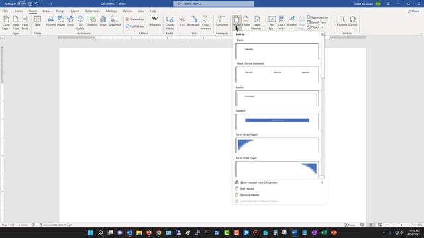Screen dimensions: 424x238
Task: Insert WordArt
Action: [291, 22]
